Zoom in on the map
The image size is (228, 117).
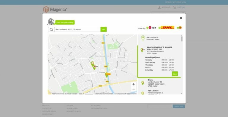134,84
